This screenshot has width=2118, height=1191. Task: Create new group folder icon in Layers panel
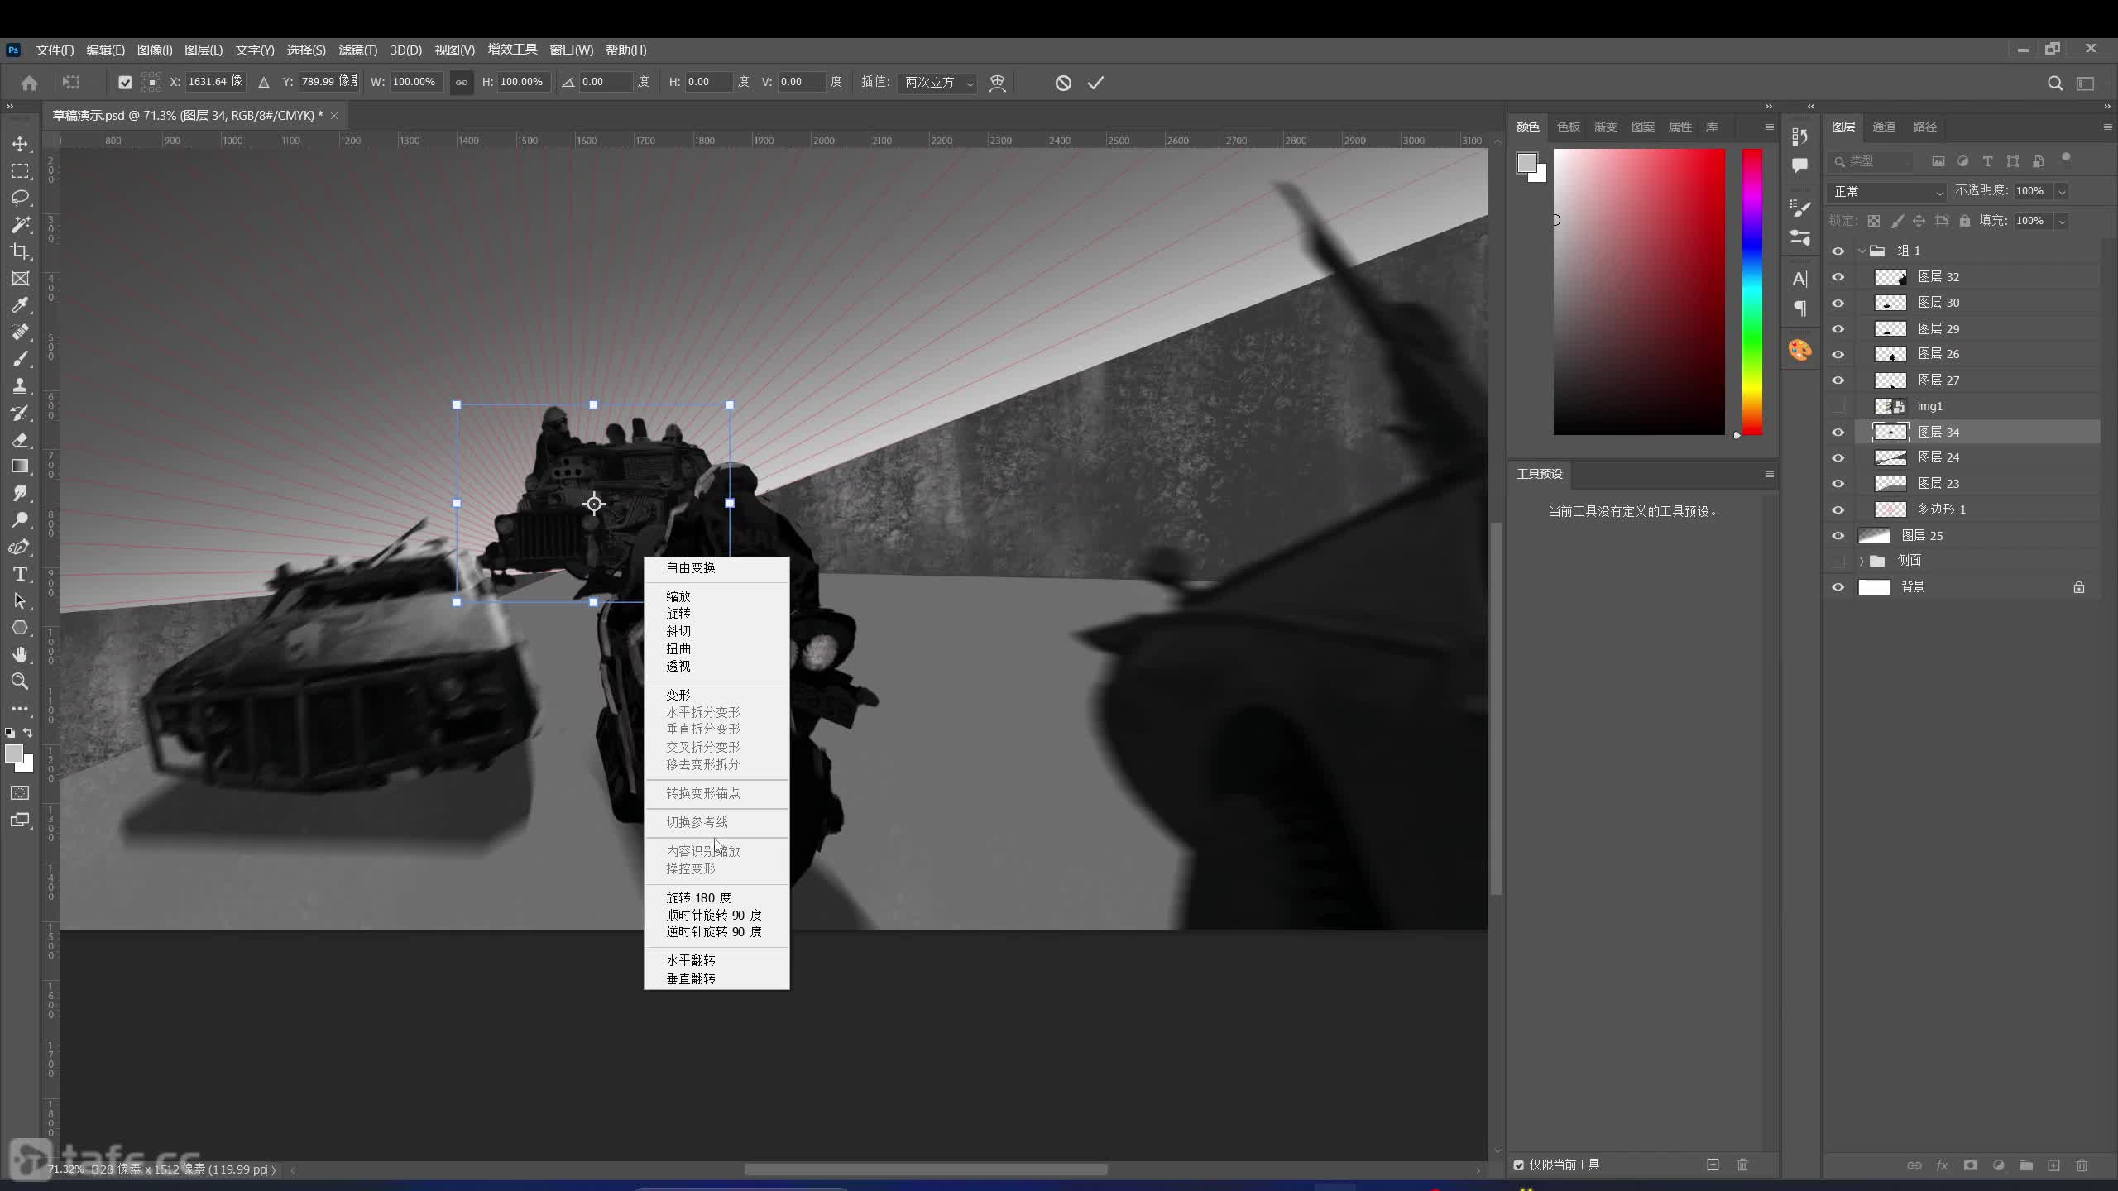point(2026,1165)
